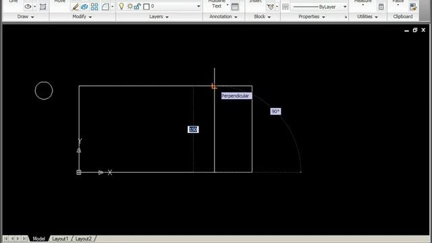The height and width of the screenshot is (243, 432).
Task: Open the Quick Calculator icon
Action: [x=381, y=7]
